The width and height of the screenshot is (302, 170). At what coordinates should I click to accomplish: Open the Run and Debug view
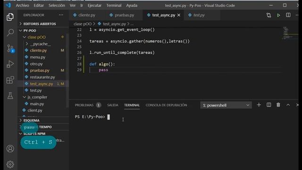pos(10,64)
